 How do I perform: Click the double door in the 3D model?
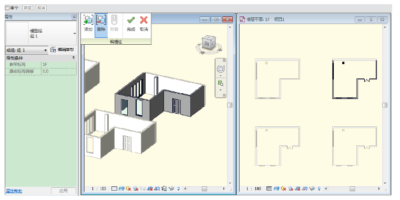tap(177, 106)
